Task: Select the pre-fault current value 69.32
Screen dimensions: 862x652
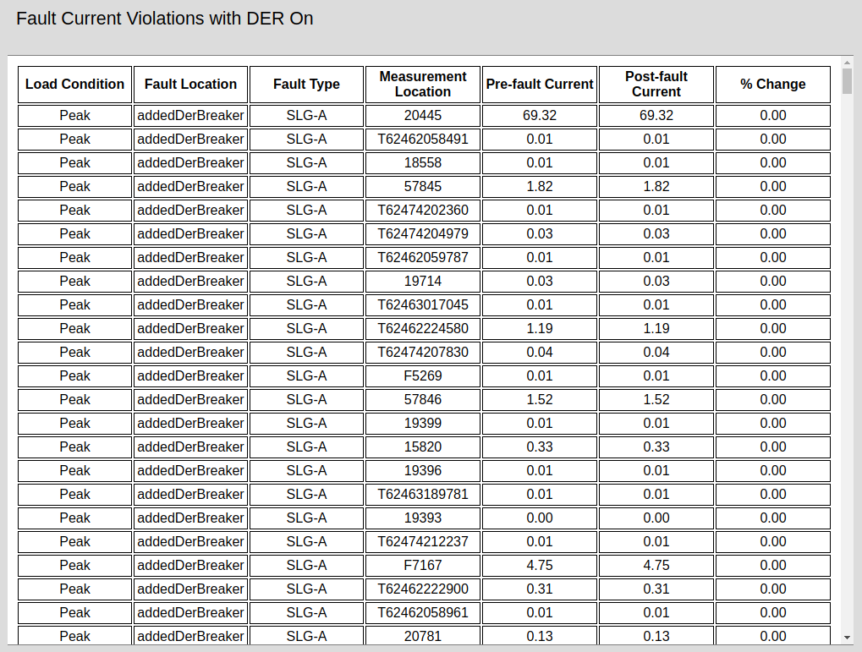Action: pos(540,116)
